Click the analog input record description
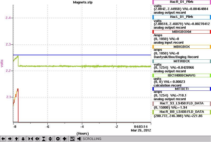This screenshot has width=211, height=142. pyautogui.click(x=169, y=43)
